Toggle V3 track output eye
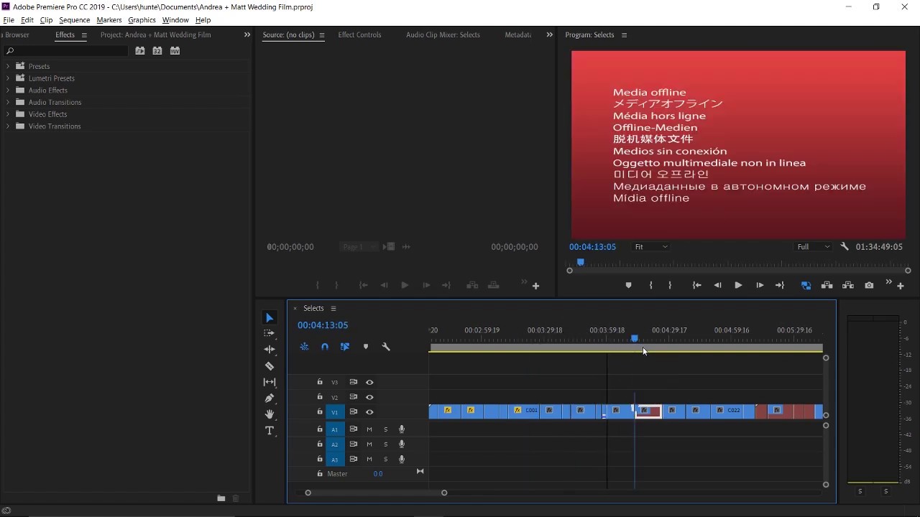920x517 pixels. pyautogui.click(x=369, y=383)
